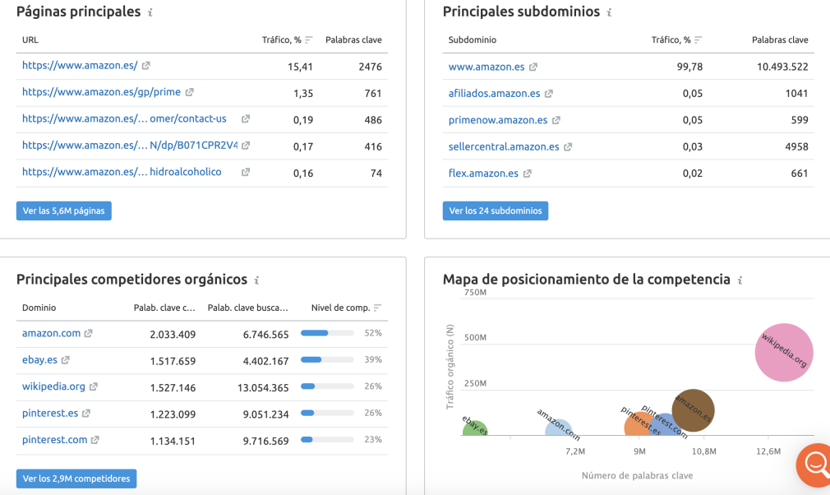Screen dimensions: 830x495
Task: Click Palab. clave c... column header
Action: point(164,308)
